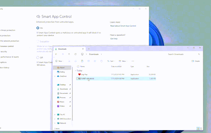Screen dimensions: 211x133
Task: Open threat protection in Security sidebar
Action: tap(8, 30)
